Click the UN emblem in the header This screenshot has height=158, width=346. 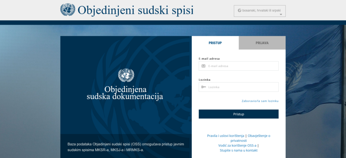tap(68, 10)
